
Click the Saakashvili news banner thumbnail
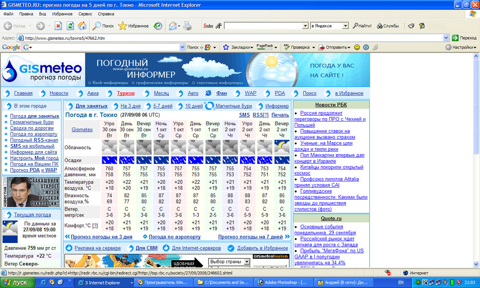[x=32, y=192]
